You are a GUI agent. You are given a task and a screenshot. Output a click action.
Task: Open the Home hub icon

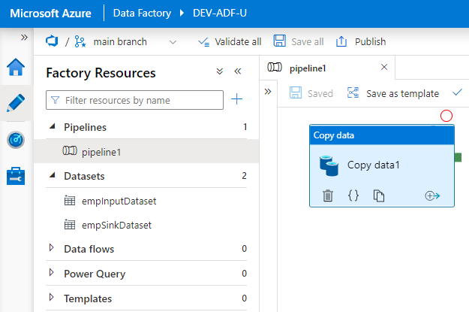[x=16, y=67]
